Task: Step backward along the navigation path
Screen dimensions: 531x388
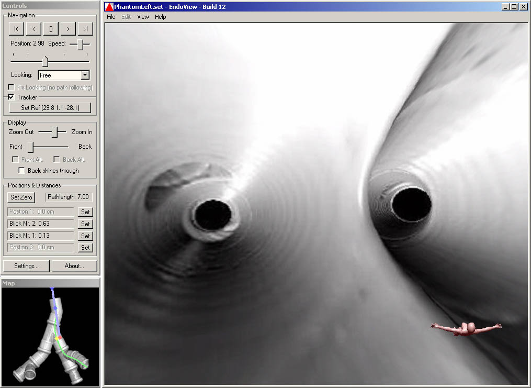Action: pyautogui.click(x=33, y=29)
